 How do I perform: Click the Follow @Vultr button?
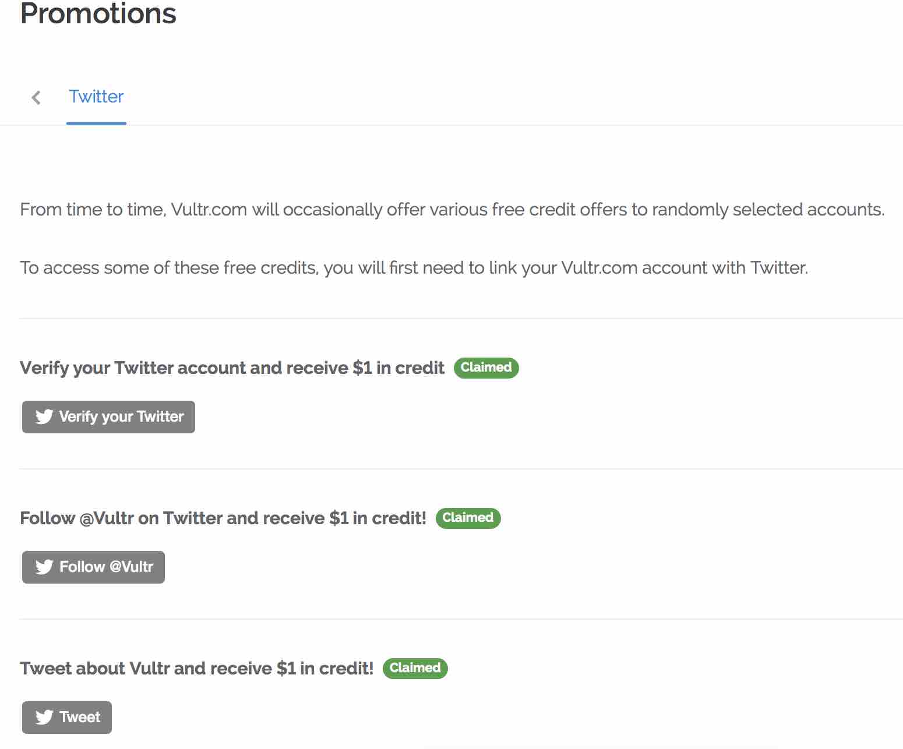coord(93,567)
